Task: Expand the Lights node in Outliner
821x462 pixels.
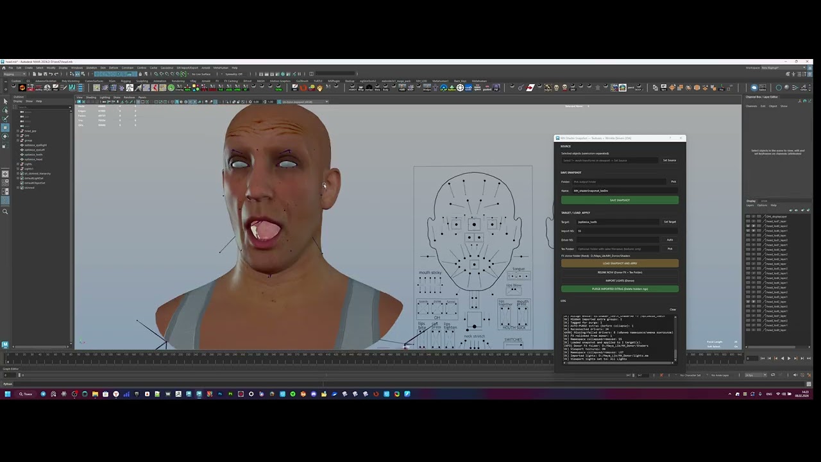Action: tap(18, 164)
